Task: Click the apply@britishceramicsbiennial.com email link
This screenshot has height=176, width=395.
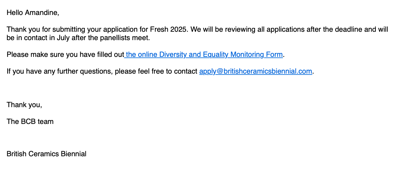Action: point(256,71)
